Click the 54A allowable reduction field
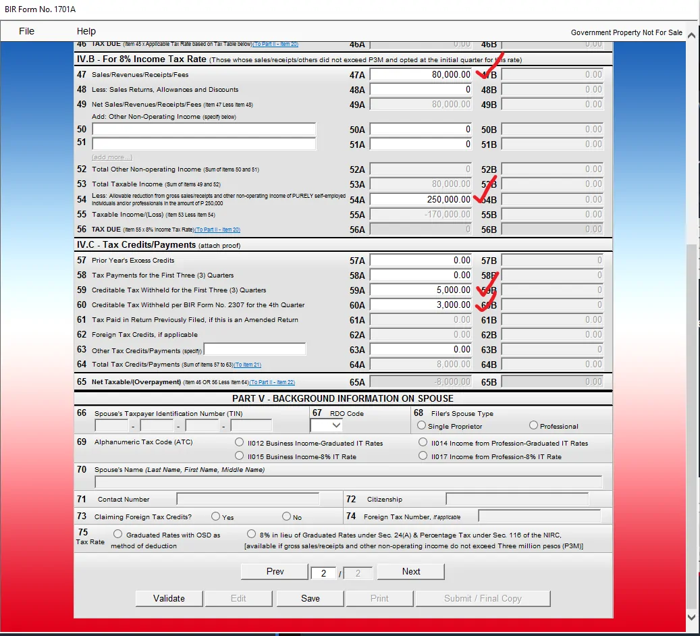The image size is (700, 636). (x=421, y=200)
